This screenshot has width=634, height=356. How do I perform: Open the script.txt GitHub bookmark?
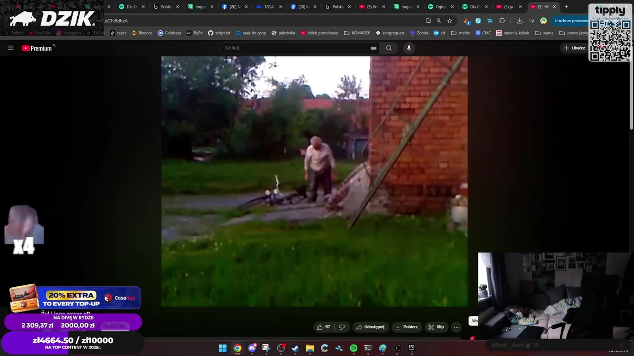click(x=219, y=33)
